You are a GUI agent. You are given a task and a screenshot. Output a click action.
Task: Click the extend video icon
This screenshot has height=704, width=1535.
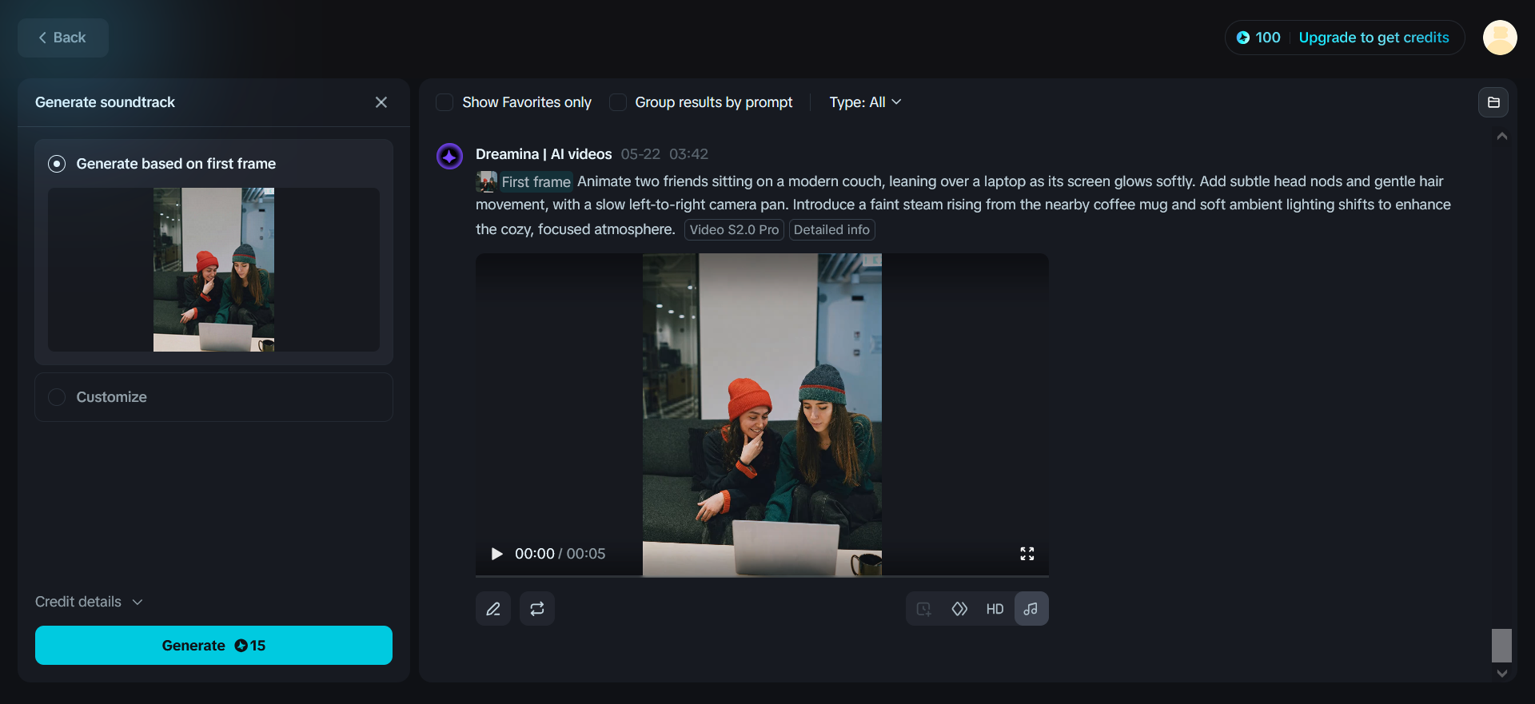tap(924, 609)
